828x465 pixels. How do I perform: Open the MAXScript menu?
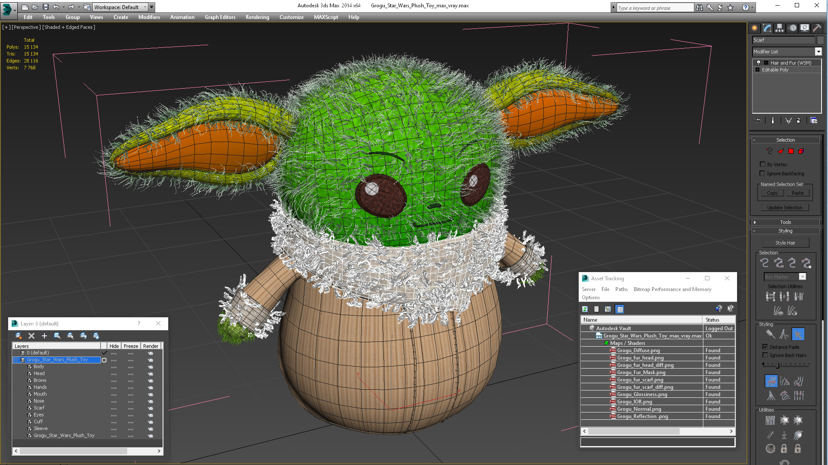(326, 17)
